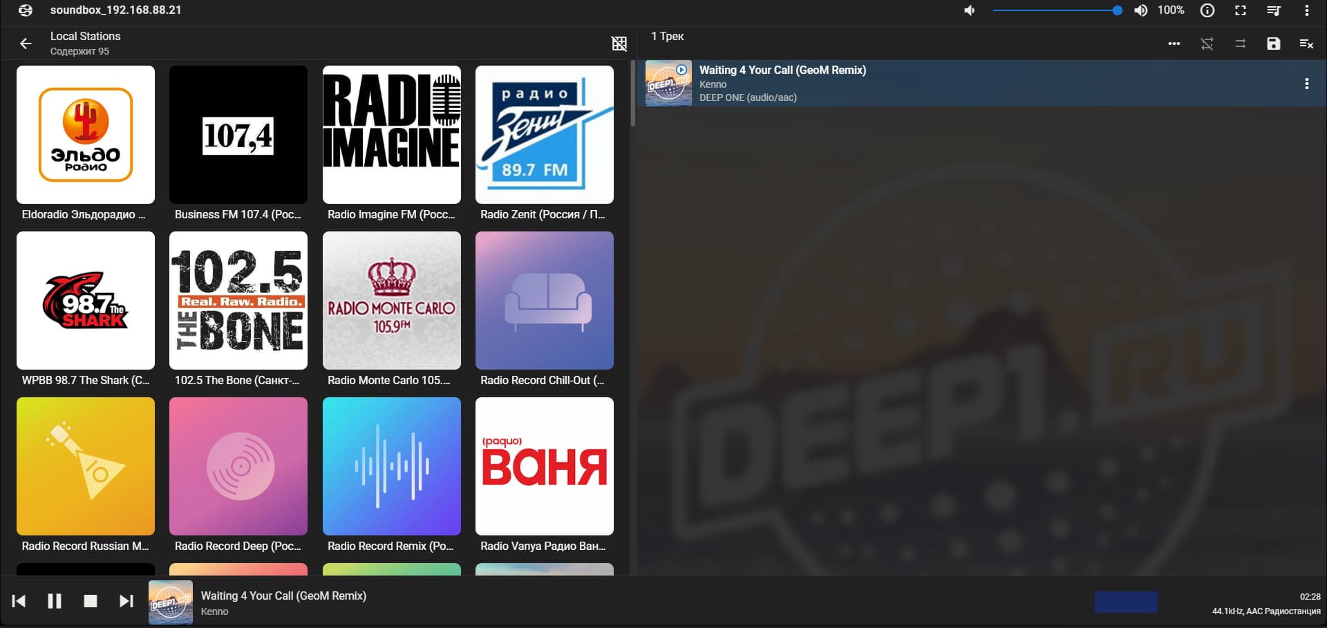The image size is (1327, 628).
Task: Mute using the volume up speaker icon
Action: point(1140,10)
